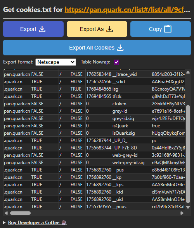The width and height of the screenshot is (194, 228).
Task: Select the __ktd cookie name cell
Action: coord(132,192)
